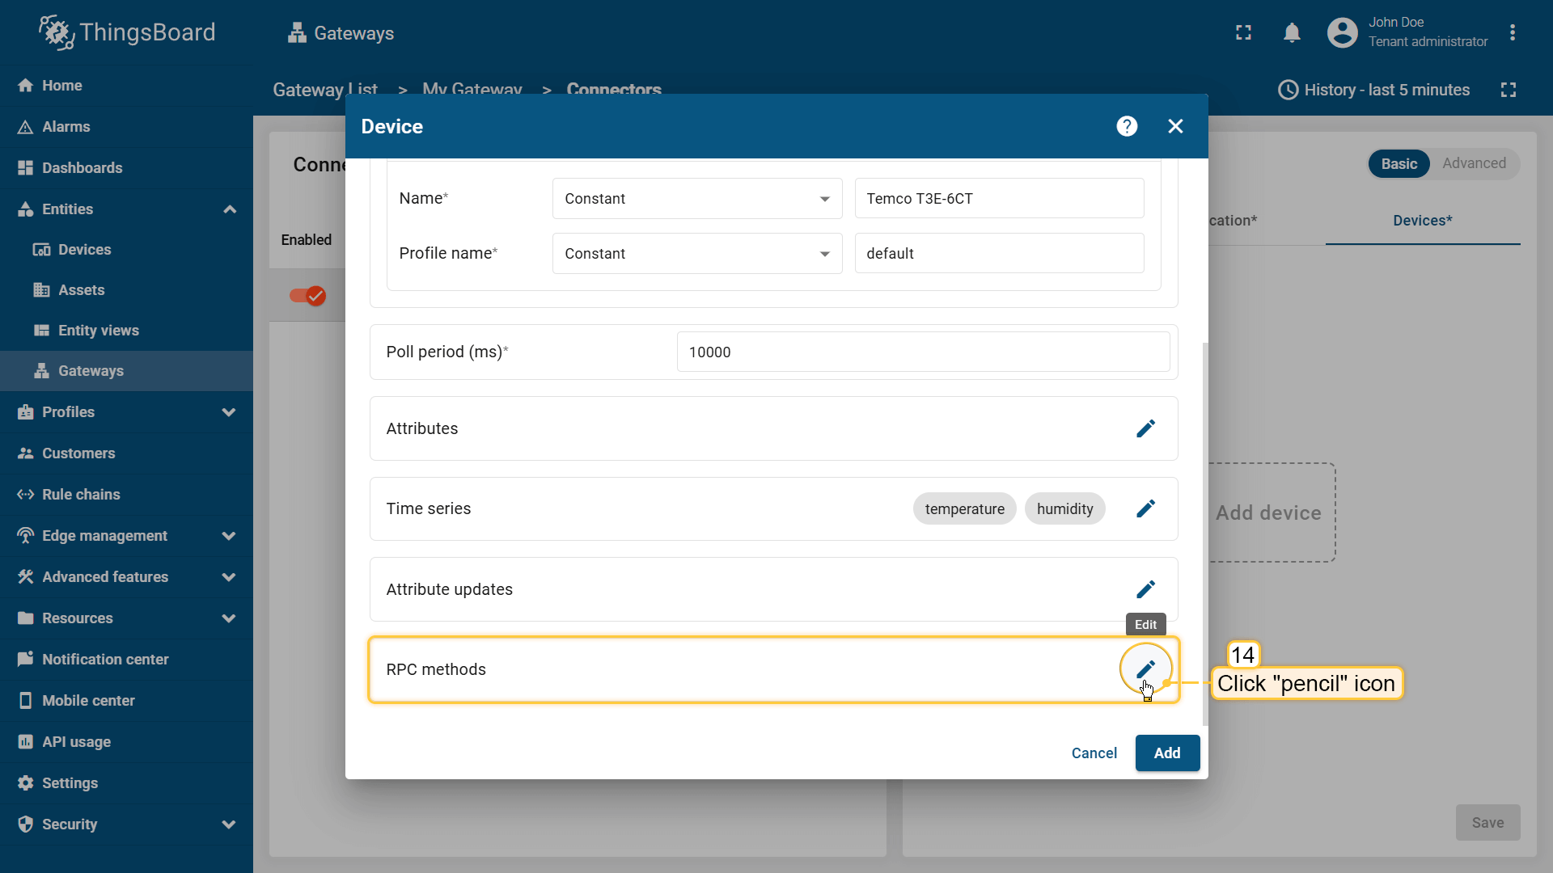Toggle the connector Enabled switch
The width and height of the screenshot is (1553, 873).
(307, 296)
